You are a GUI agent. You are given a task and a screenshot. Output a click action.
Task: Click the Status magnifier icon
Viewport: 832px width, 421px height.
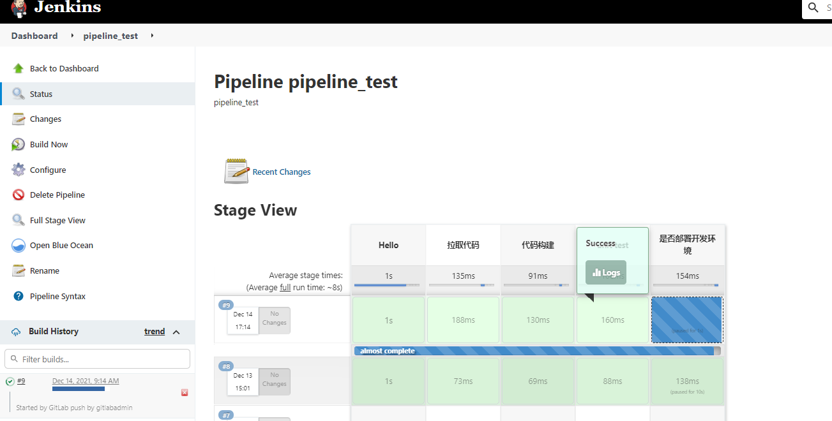pos(19,94)
